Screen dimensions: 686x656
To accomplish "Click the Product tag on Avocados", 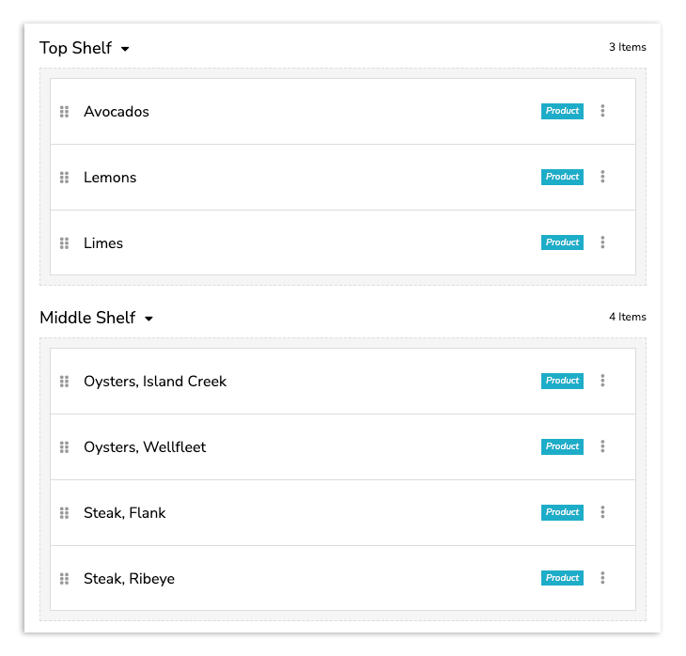I will click(562, 111).
